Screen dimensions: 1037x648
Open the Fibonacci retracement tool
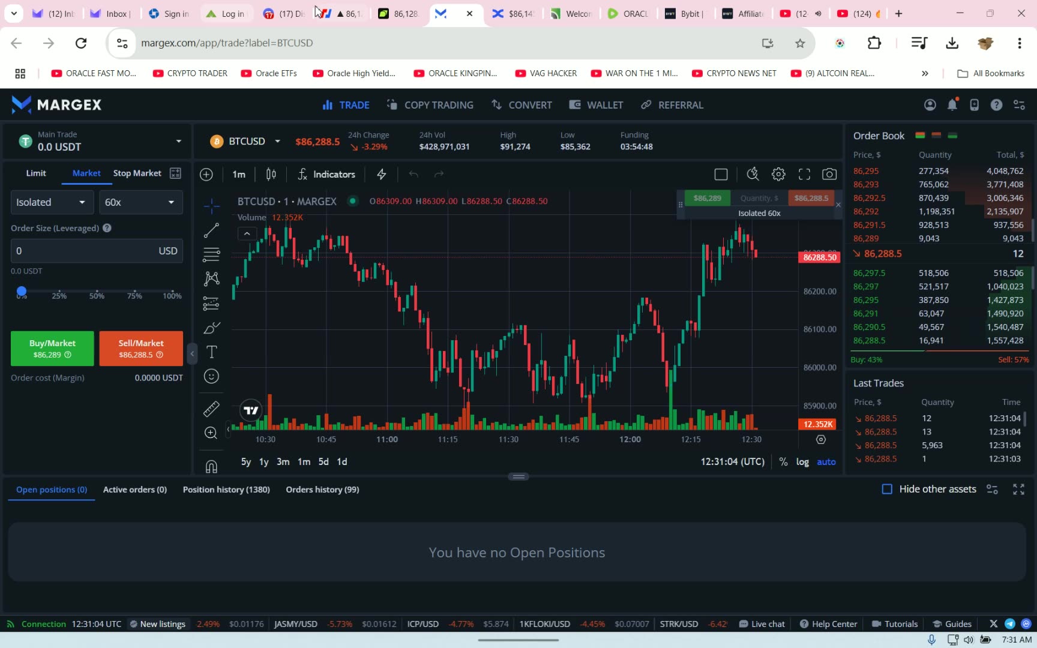tap(211, 254)
